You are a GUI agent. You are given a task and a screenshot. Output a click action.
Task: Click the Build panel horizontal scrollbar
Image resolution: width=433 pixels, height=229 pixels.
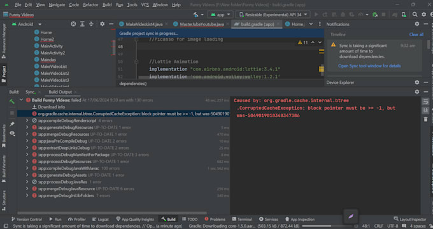coord(112,213)
